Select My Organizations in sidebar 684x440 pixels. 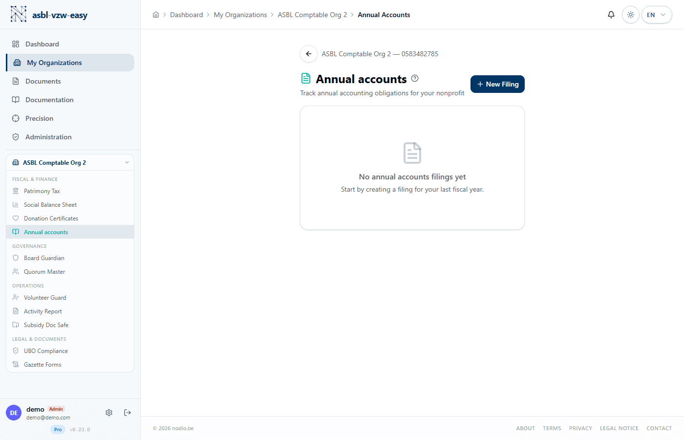[x=70, y=63]
